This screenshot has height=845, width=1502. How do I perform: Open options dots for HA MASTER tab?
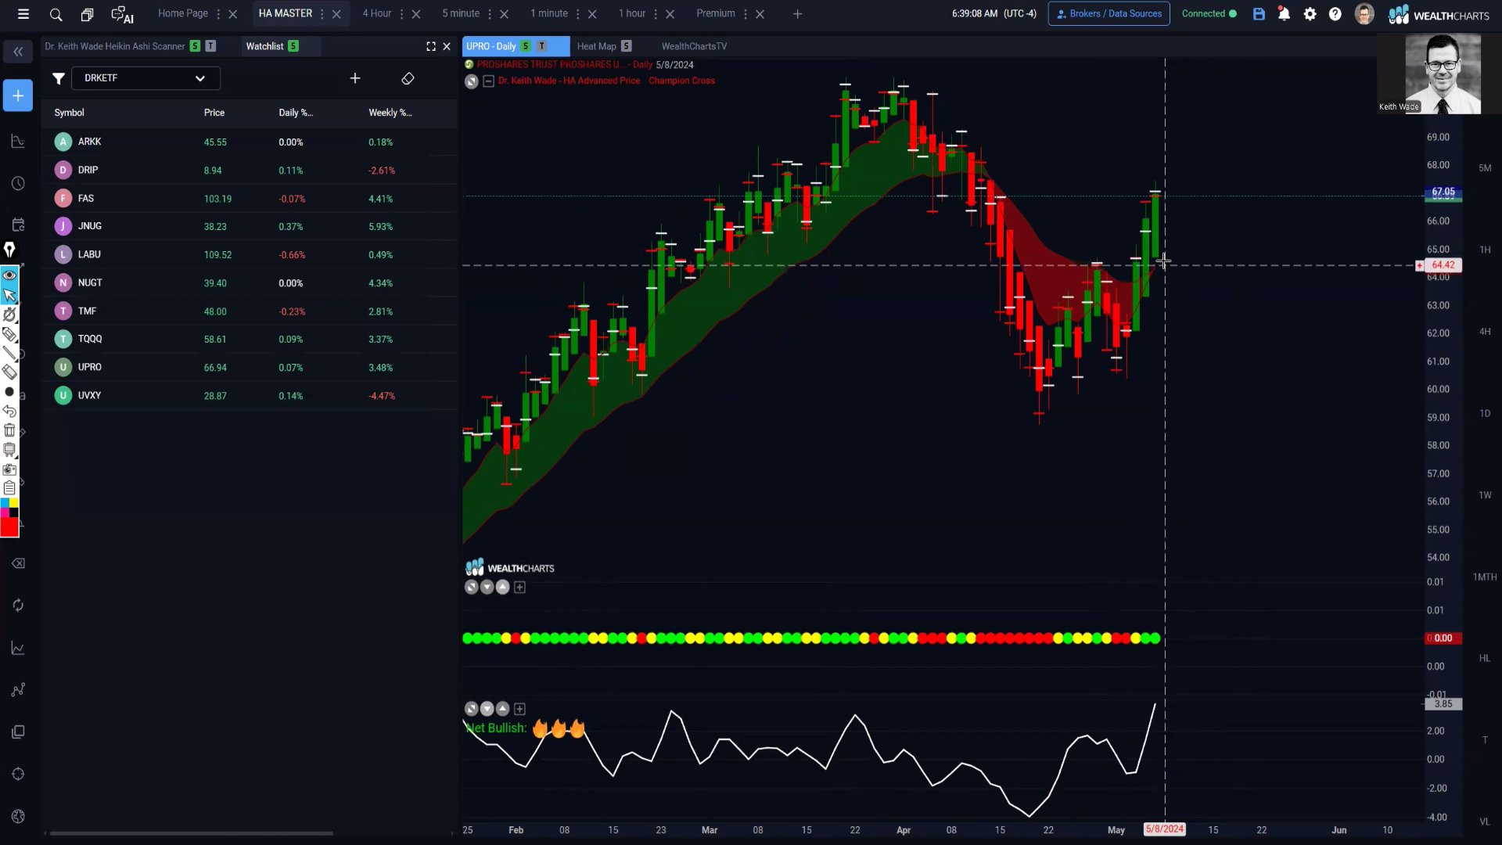click(322, 14)
